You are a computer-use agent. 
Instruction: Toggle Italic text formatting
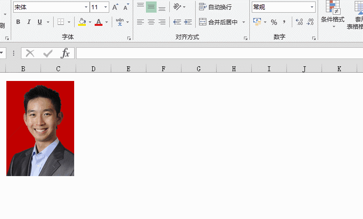[x=29, y=22]
